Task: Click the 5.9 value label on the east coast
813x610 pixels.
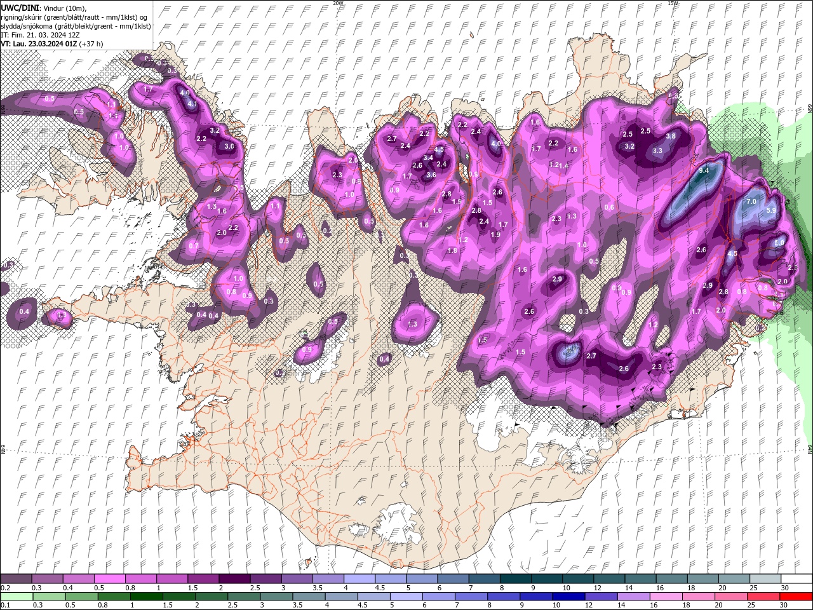Action: point(771,210)
